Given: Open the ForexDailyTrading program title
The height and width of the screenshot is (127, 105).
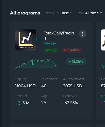Looking at the screenshot, I should tap(59, 35).
